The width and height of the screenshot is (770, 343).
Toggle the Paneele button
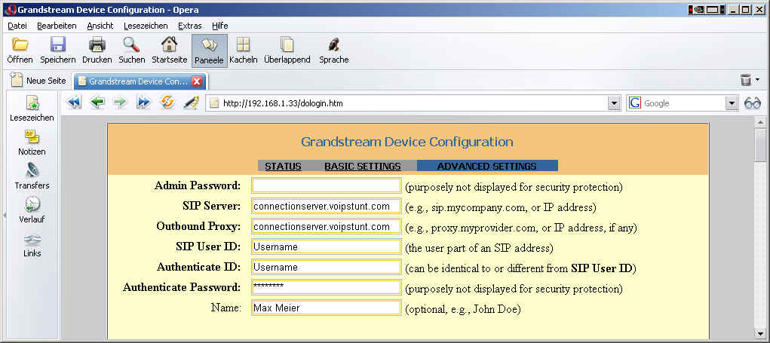coord(209,51)
